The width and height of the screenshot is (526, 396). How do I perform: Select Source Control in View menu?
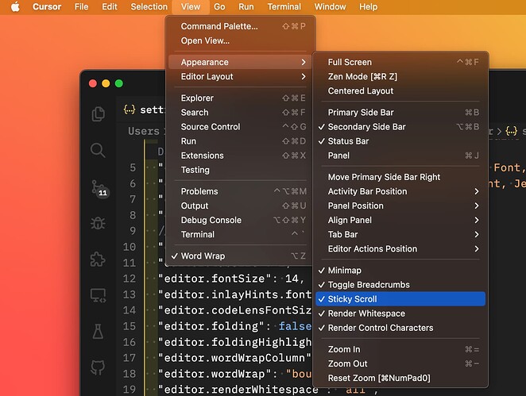coord(240,127)
